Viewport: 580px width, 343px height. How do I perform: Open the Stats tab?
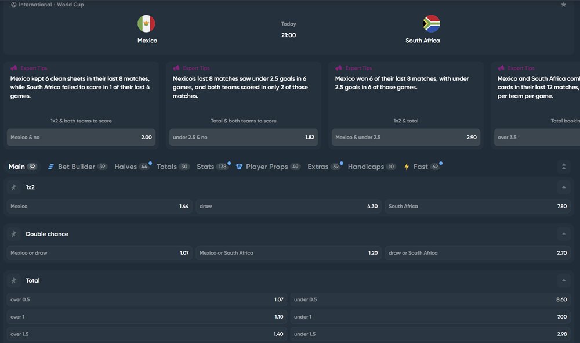point(213,167)
